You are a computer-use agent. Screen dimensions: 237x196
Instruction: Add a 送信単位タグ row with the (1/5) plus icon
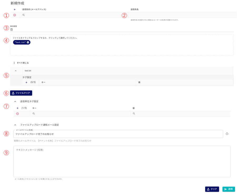click(18, 108)
